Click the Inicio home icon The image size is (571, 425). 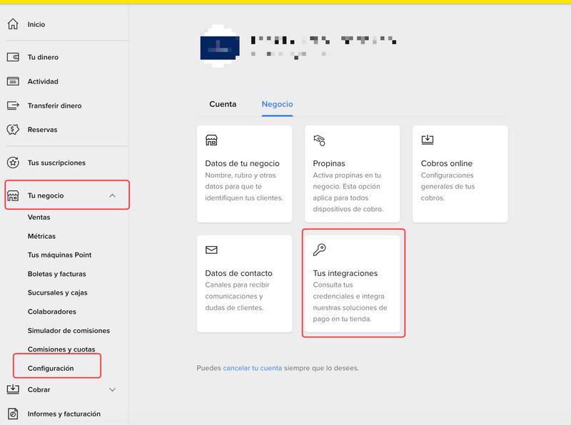[x=12, y=24]
